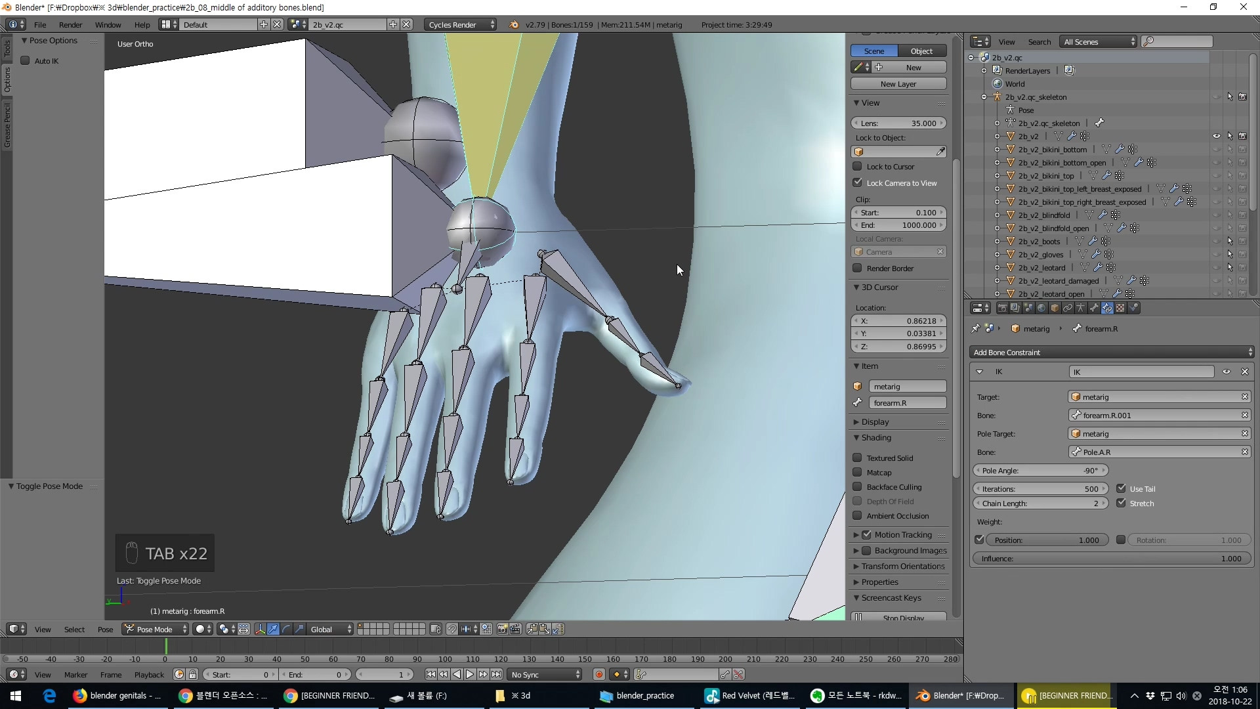Open the Cycles Render engine dropdown
Viewport: 1260px width, 709px height.
click(x=460, y=24)
